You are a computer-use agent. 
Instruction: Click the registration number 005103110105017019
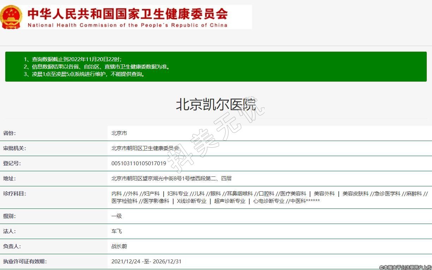(139, 163)
